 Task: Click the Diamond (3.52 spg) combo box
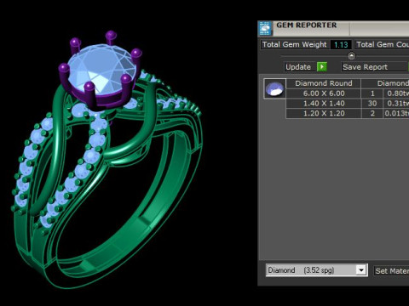click(316, 270)
